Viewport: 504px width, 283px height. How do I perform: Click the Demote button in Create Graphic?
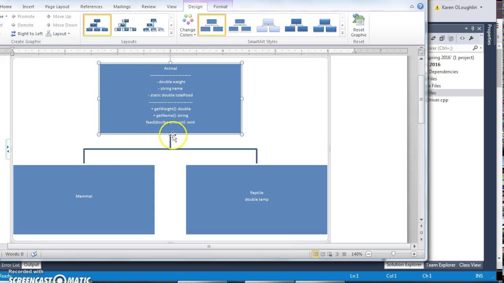tap(22, 25)
